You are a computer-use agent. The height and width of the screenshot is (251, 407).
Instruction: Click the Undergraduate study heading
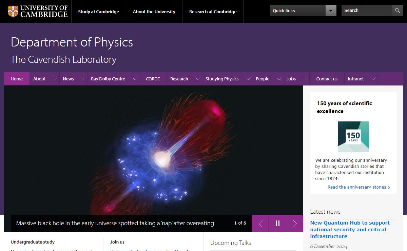33,242
